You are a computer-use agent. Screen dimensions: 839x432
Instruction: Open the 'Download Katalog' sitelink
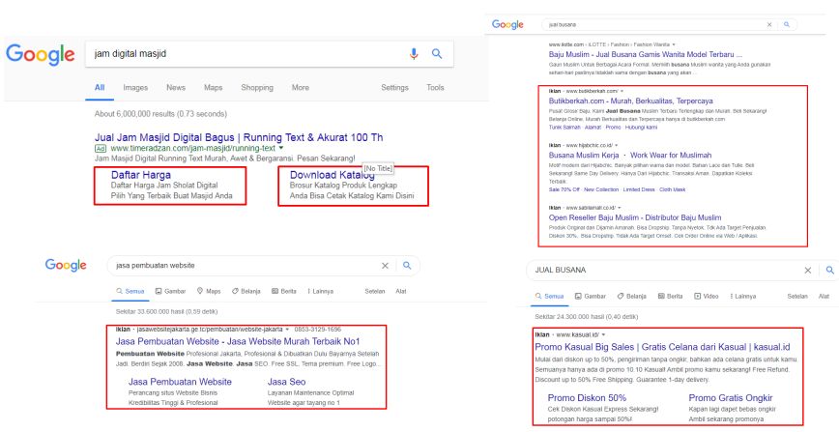click(x=332, y=175)
